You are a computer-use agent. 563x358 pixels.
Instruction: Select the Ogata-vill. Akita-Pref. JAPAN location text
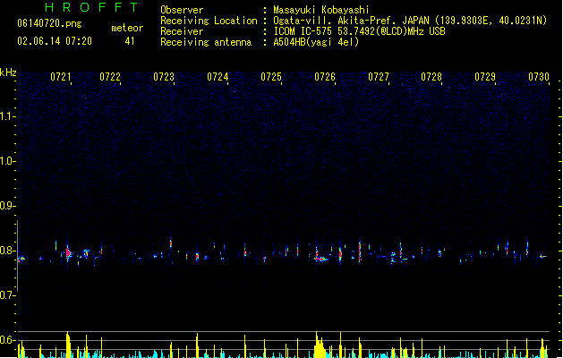(x=410, y=21)
